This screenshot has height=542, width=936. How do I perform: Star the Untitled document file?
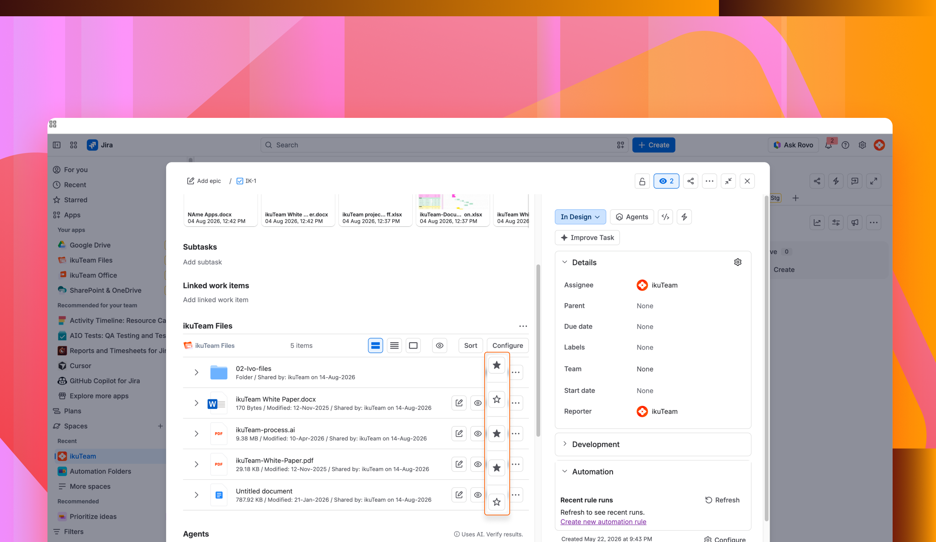(x=496, y=502)
